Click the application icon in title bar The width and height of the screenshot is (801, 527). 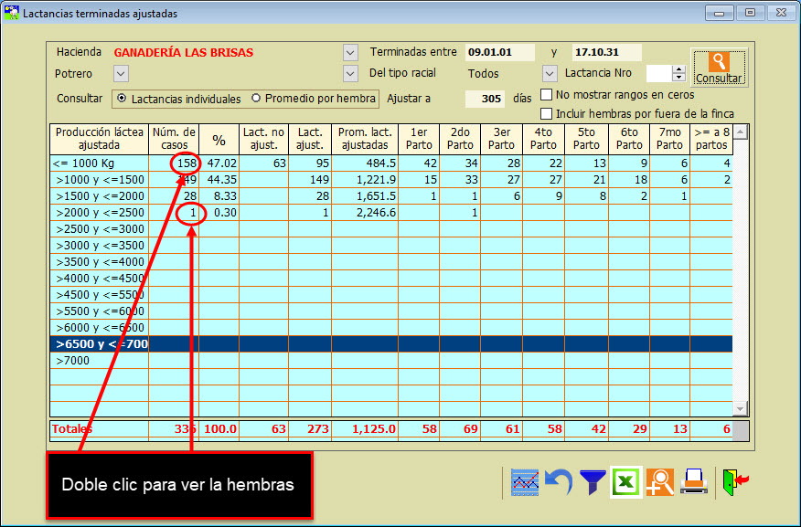12,14
